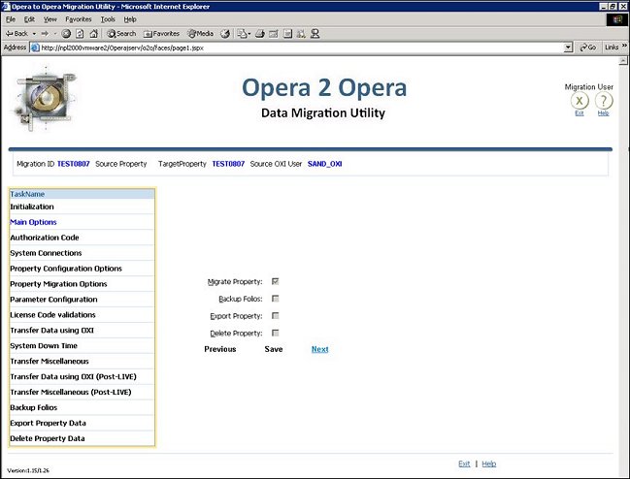Image resolution: width=630 pixels, height=479 pixels.
Task: Open the Favorites toolbar button
Action: pos(161,33)
